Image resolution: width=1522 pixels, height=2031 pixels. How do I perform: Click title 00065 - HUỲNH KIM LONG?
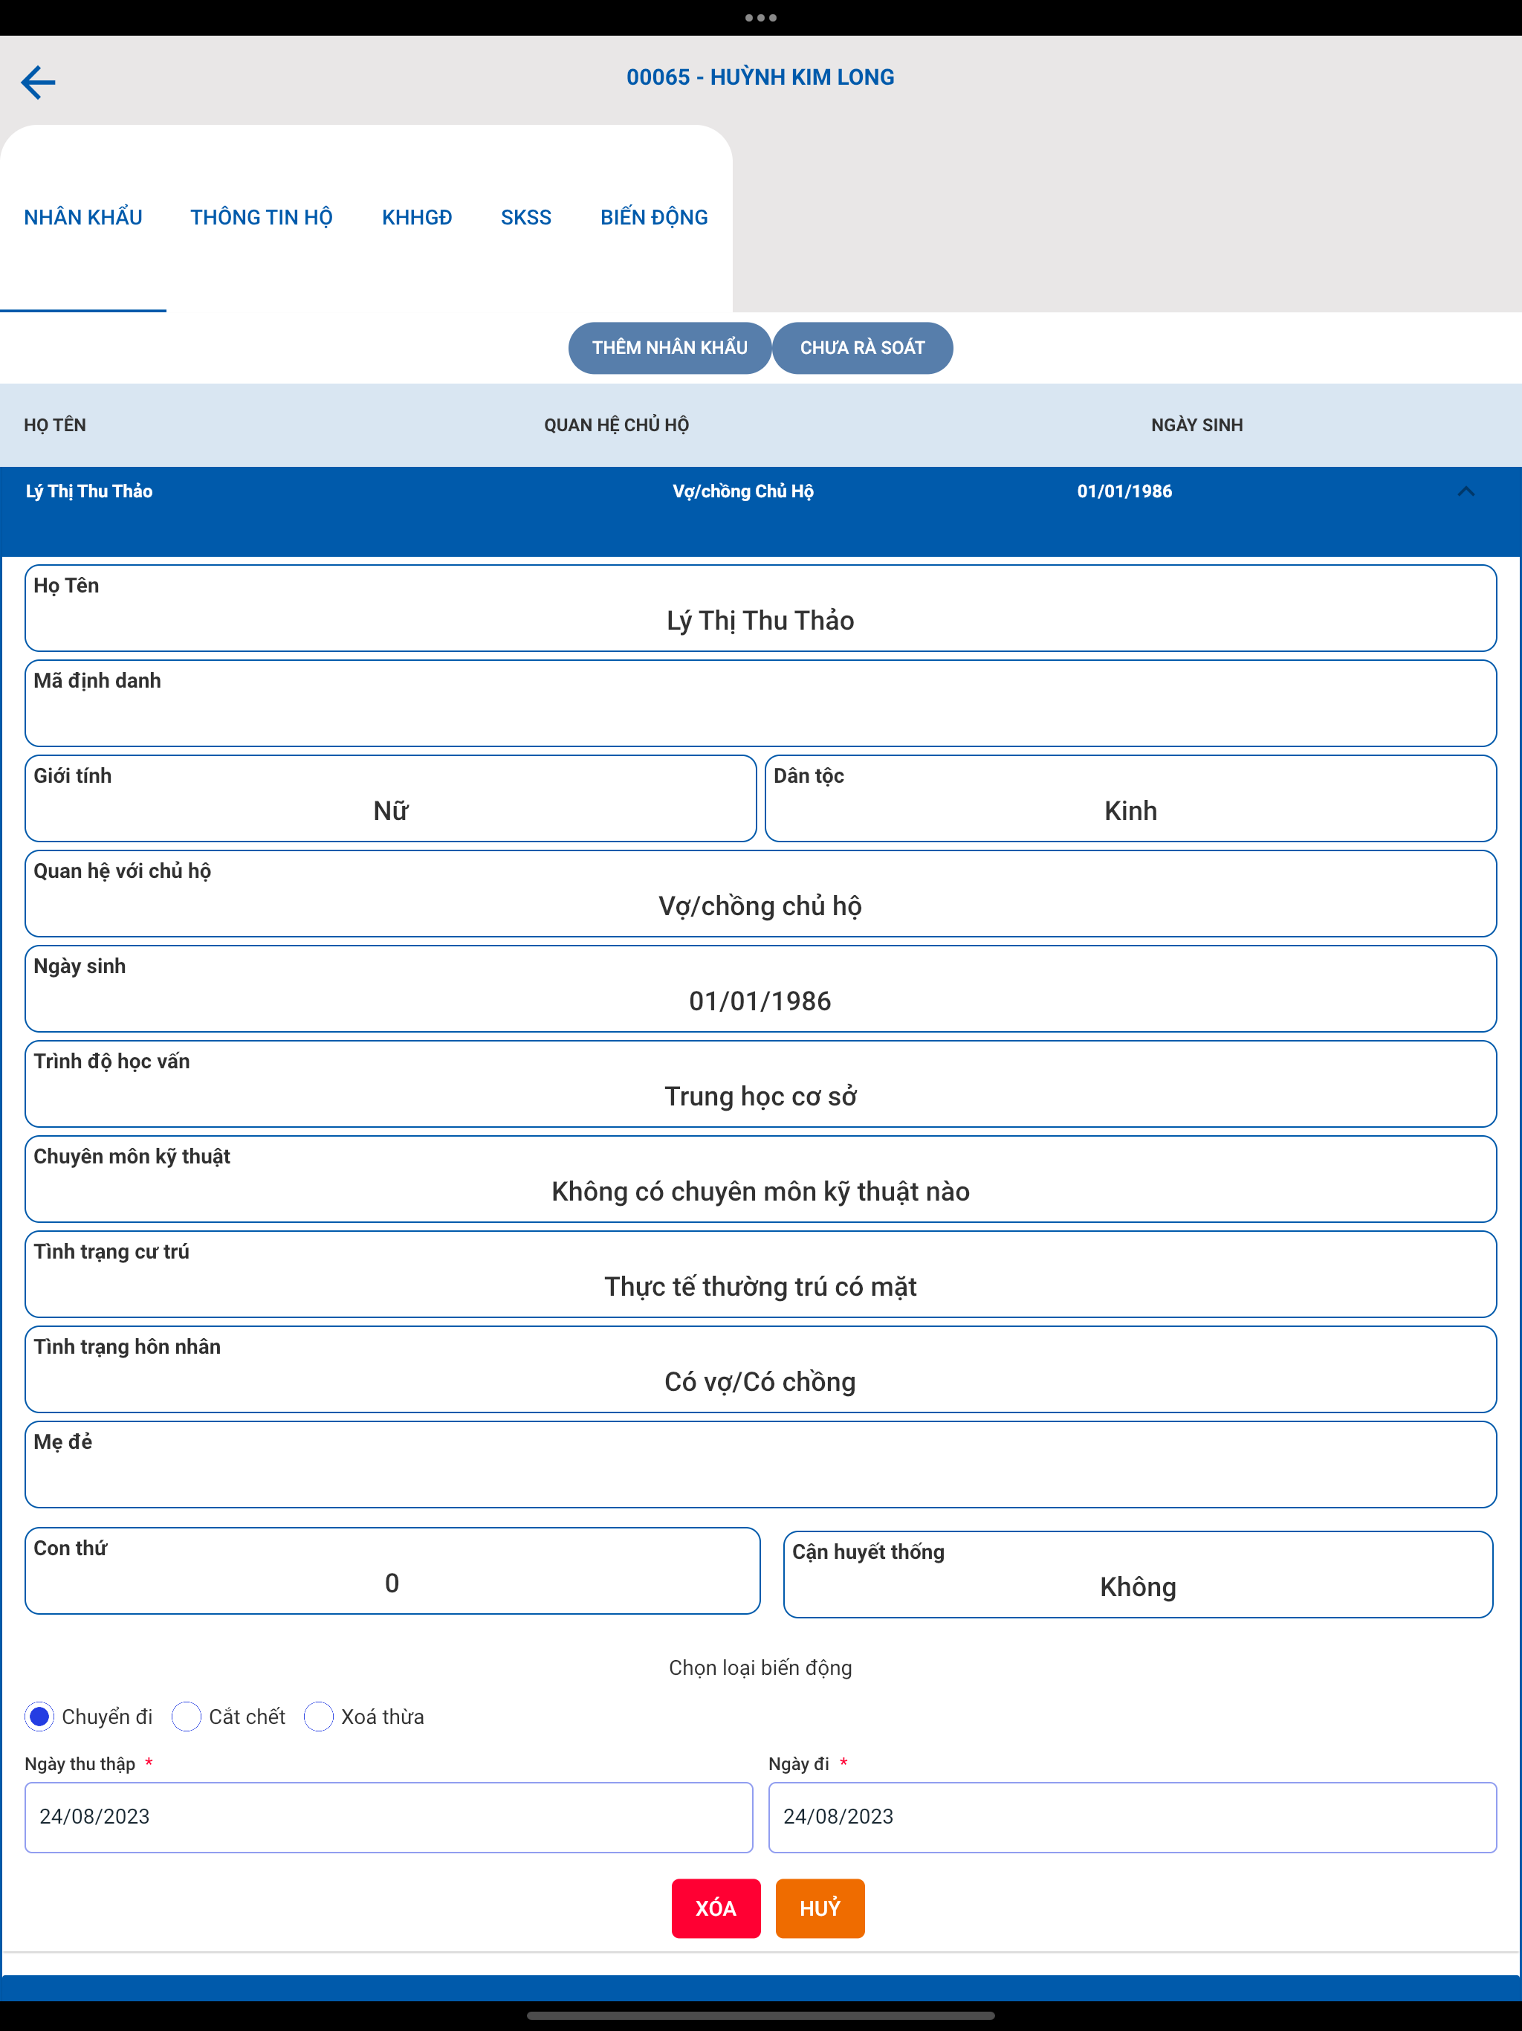pos(760,77)
